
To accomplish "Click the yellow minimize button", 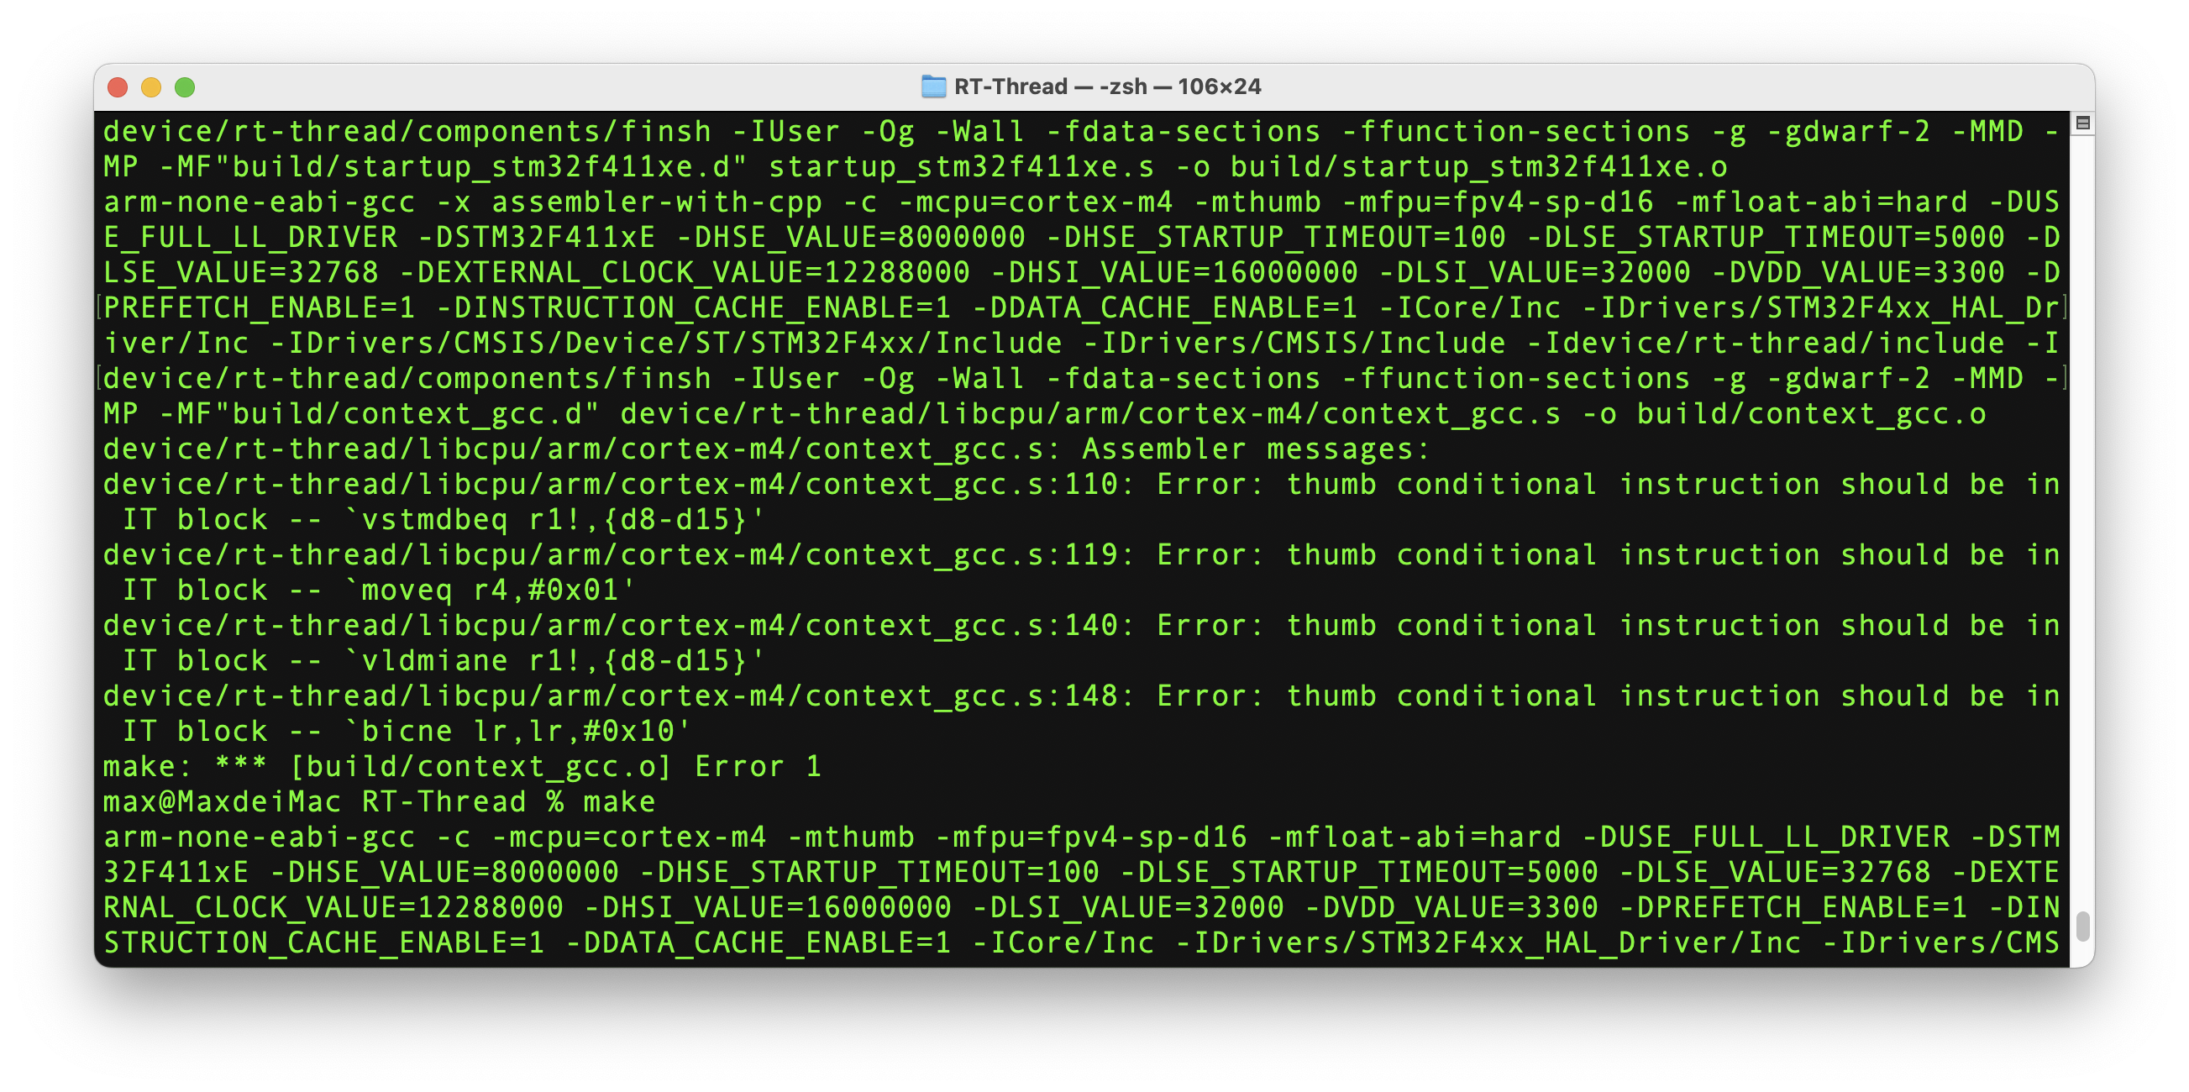I will [152, 88].
